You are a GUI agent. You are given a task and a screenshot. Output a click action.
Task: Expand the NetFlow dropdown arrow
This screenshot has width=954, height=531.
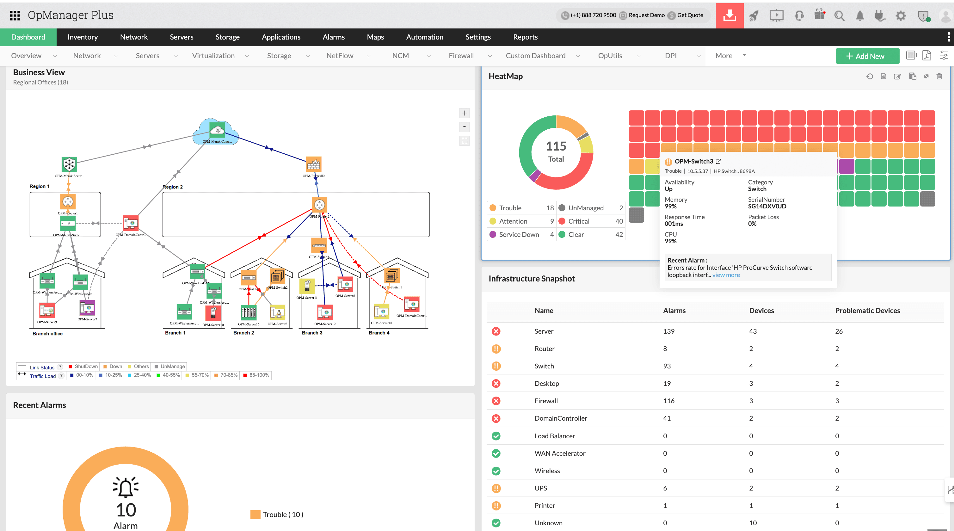(368, 56)
